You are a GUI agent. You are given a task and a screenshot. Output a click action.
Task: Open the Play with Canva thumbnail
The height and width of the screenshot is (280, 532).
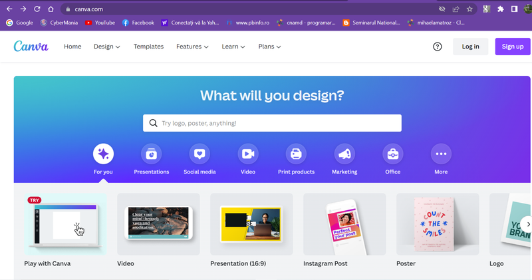(x=65, y=224)
